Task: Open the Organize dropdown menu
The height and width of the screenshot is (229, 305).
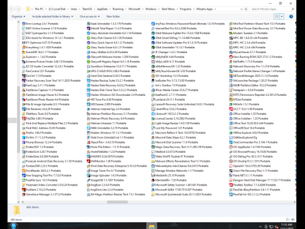Action: click(x=18, y=16)
